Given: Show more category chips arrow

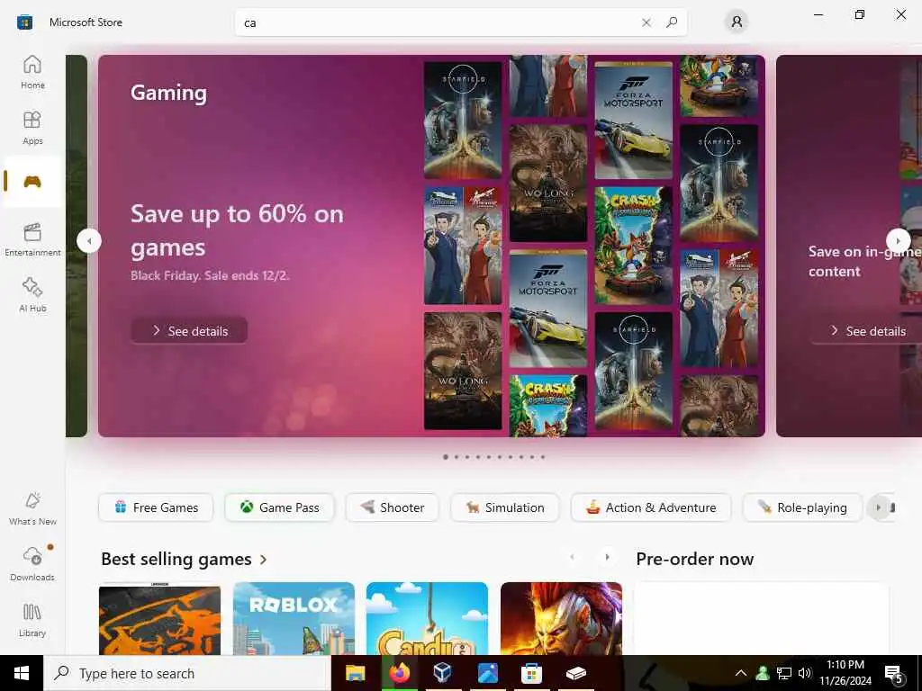Looking at the screenshot, I should click(x=879, y=507).
